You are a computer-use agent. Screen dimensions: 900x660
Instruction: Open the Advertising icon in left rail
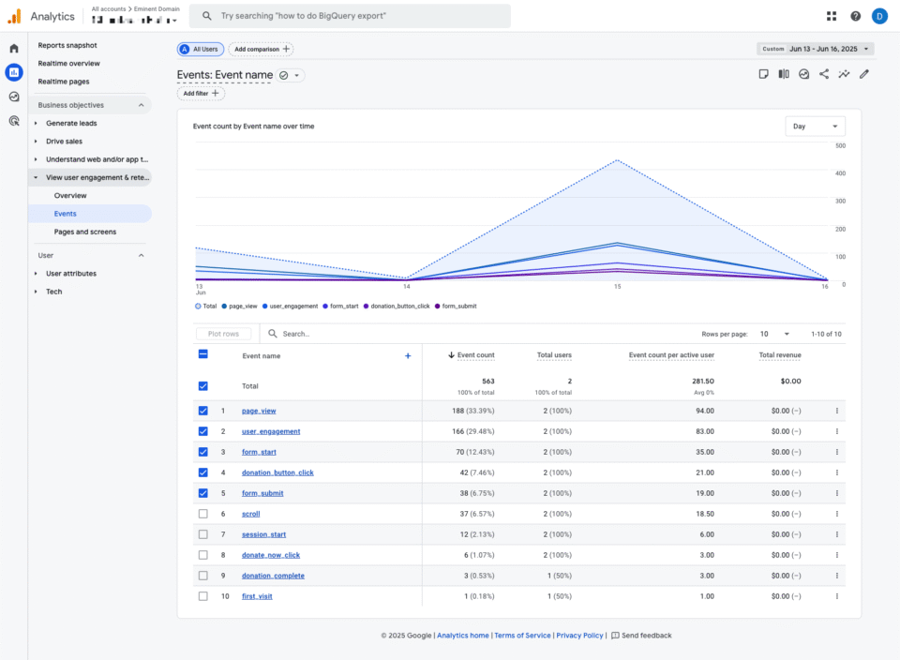(14, 121)
